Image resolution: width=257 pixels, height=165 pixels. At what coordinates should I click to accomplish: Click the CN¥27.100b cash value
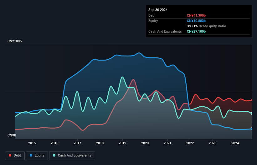click(x=196, y=31)
